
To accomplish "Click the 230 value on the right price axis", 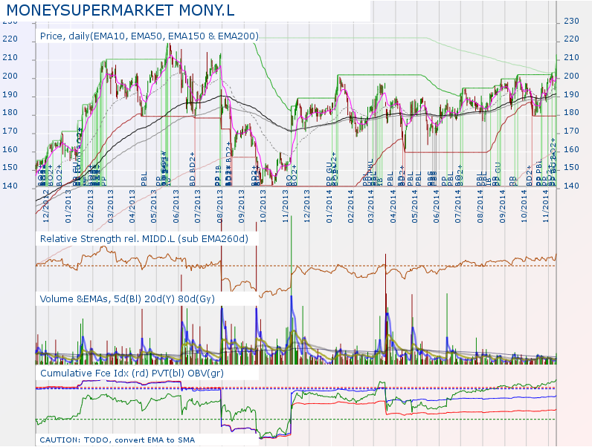I will pos(572,21).
